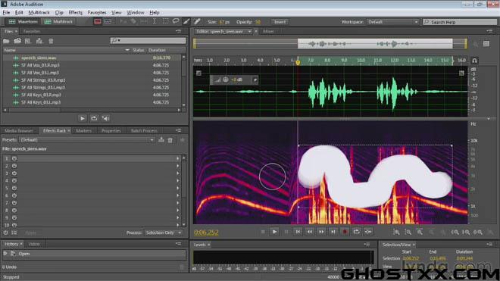Open the Favorites menu
The width and height of the screenshot is (500, 281).
pos(97,12)
